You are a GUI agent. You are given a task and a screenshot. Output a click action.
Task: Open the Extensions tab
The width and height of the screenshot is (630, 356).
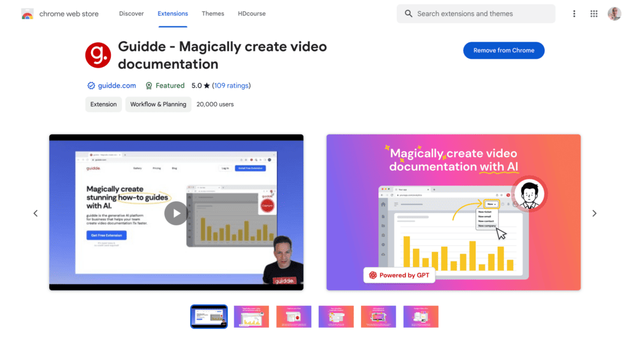click(173, 14)
